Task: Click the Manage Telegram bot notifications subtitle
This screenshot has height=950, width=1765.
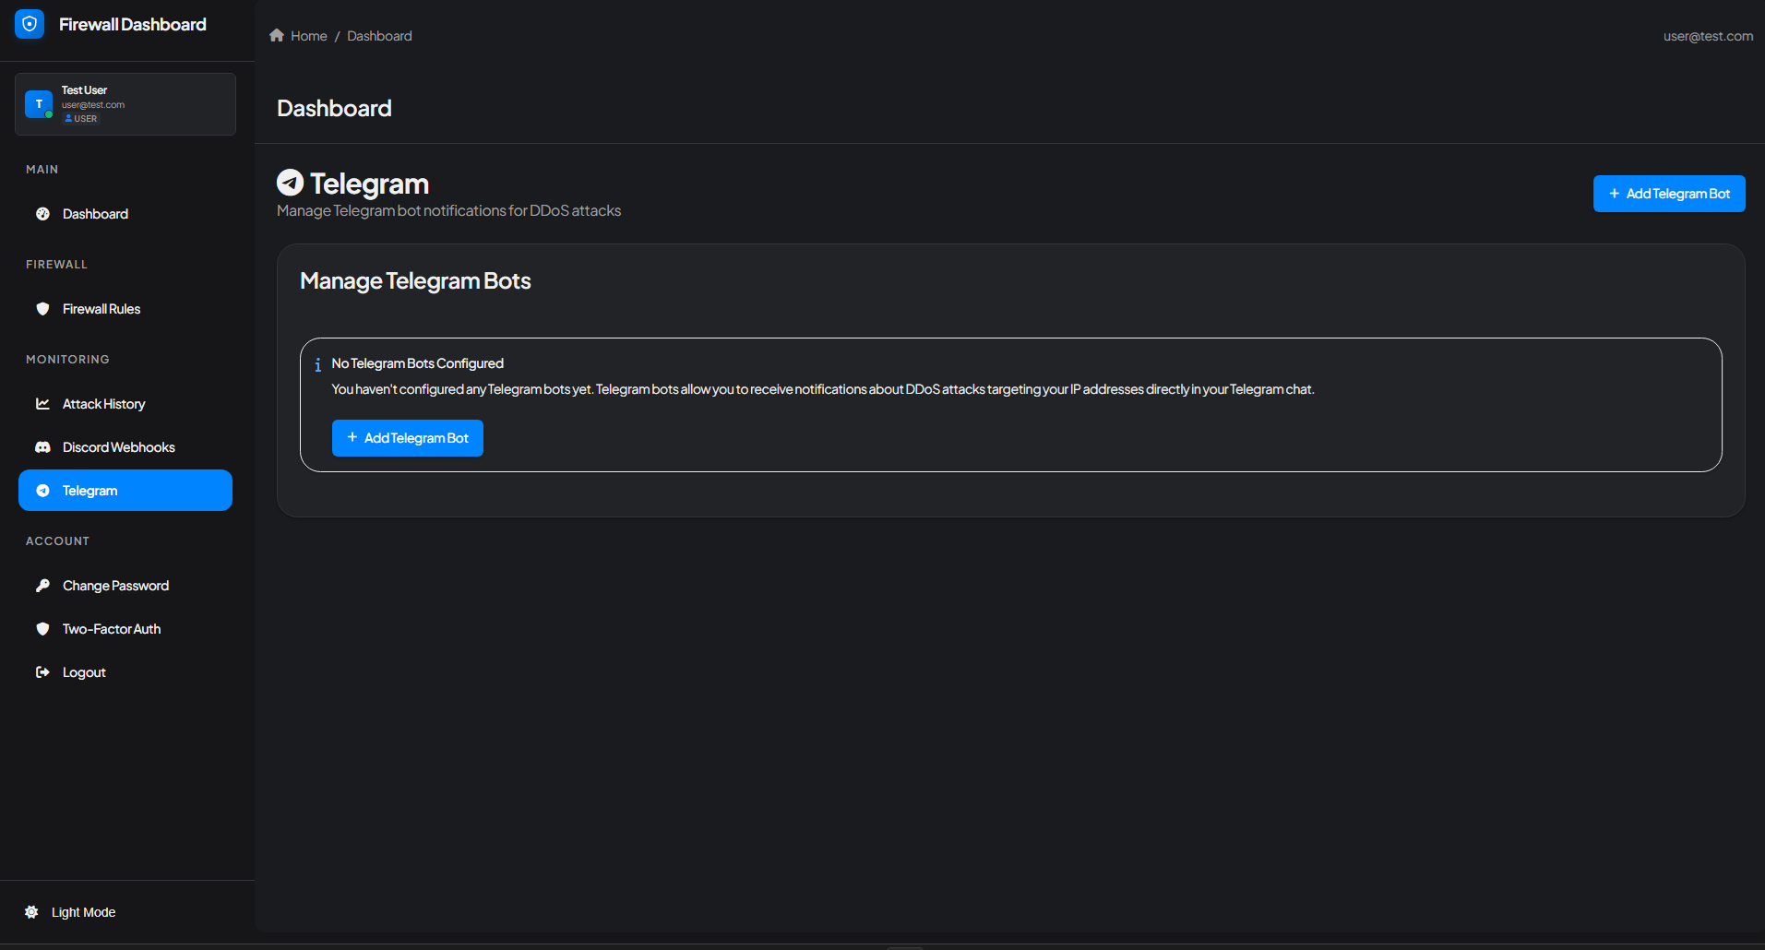Action: 448,211
